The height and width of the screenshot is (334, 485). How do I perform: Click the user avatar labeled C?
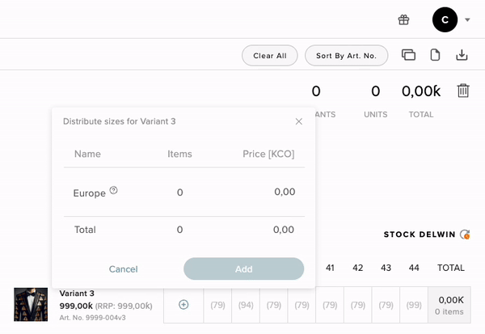445,19
